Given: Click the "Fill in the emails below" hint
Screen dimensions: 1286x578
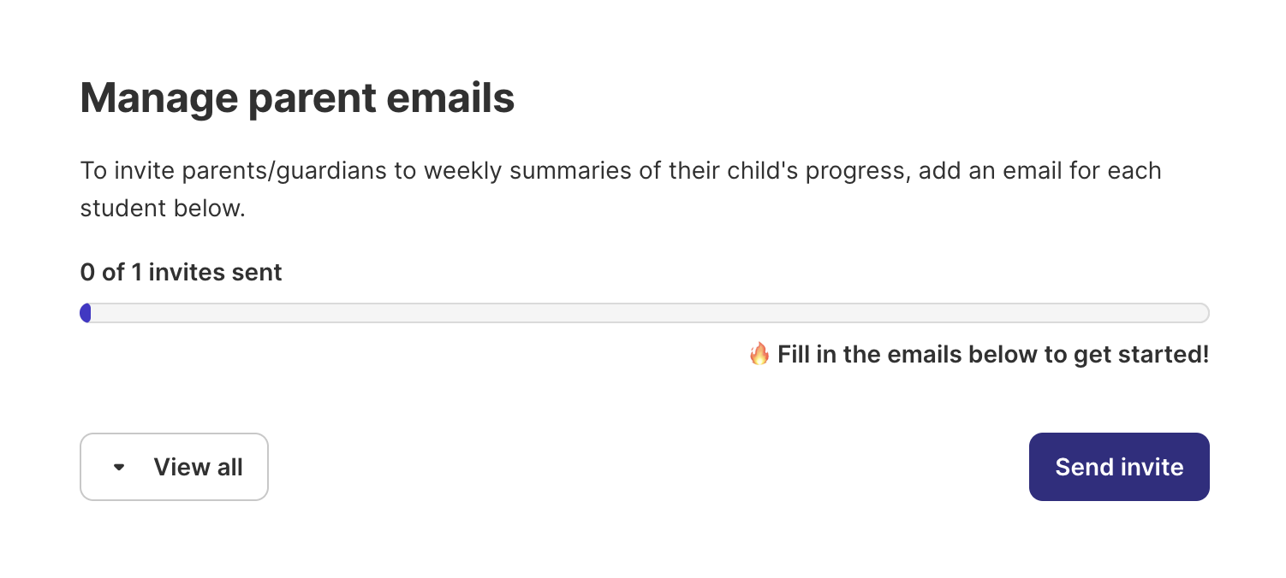Looking at the screenshot, I should [992, 354].
